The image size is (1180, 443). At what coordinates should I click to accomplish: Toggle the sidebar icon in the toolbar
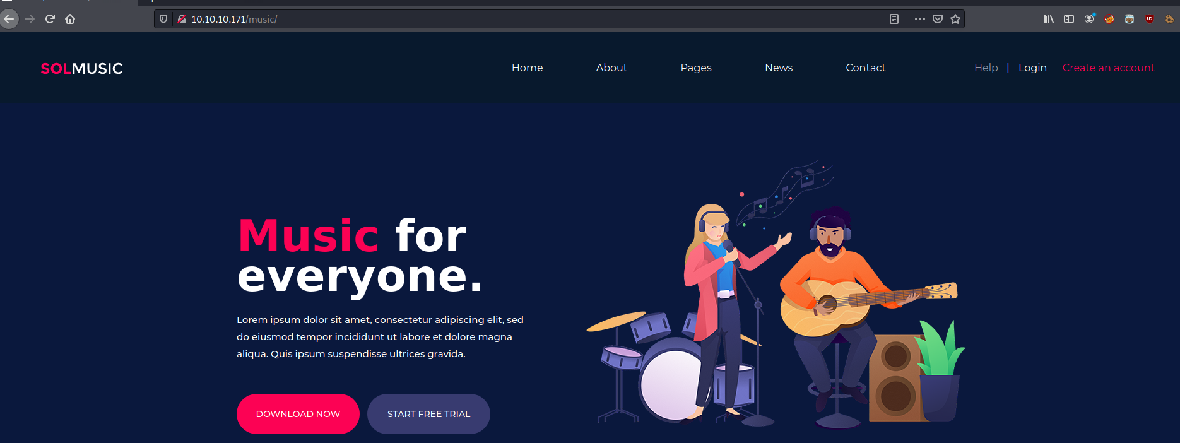[x=1069, y=19]
